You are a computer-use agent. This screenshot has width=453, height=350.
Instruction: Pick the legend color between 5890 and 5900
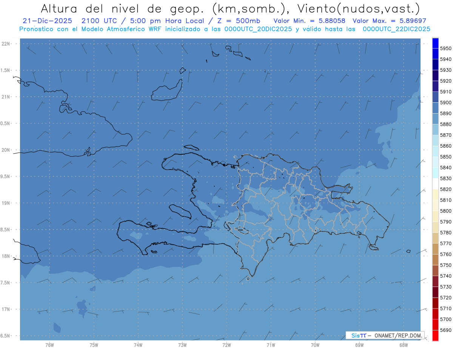pos(435,108)
